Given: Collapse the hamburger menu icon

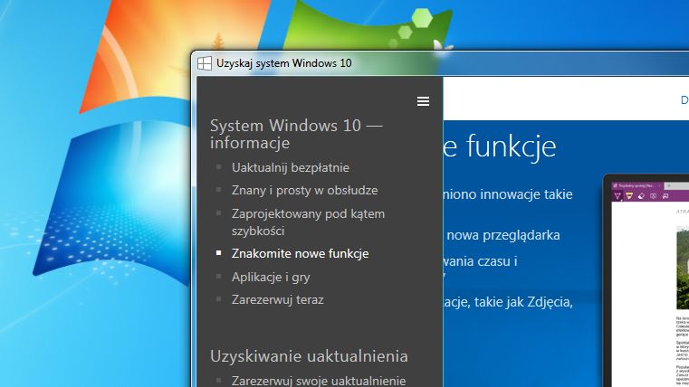Looking at the screenshot, I should (423, 101).
